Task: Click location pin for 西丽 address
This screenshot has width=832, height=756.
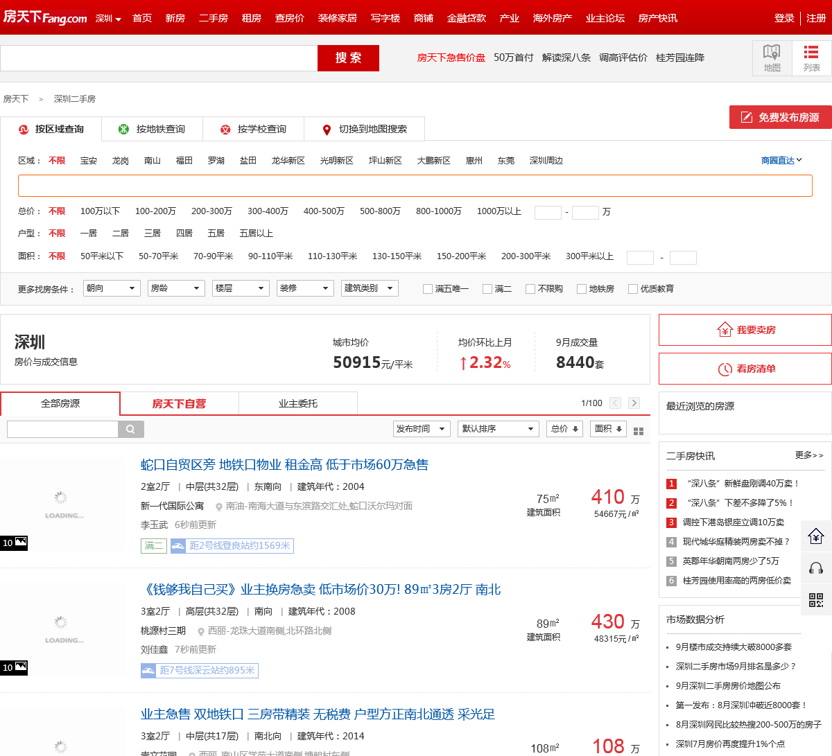Action: 201,631
